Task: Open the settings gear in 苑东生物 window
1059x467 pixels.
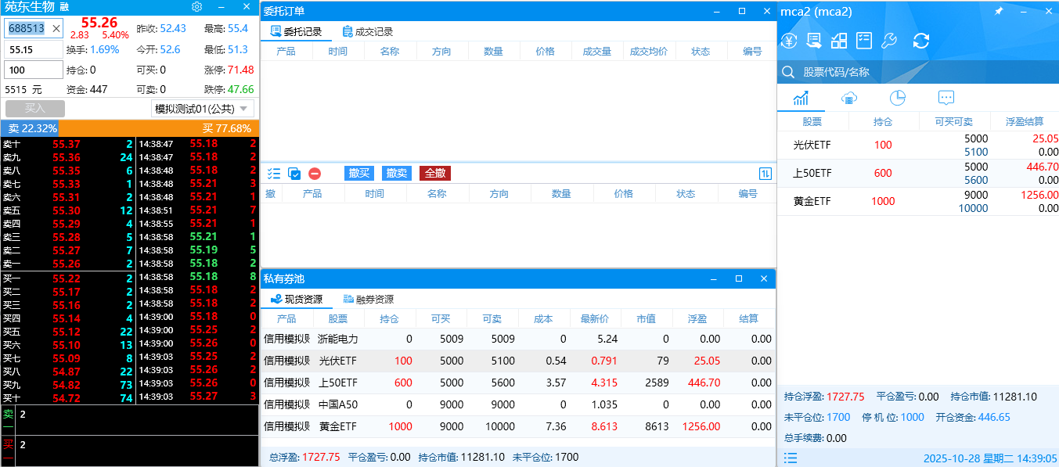Action: 196,7
